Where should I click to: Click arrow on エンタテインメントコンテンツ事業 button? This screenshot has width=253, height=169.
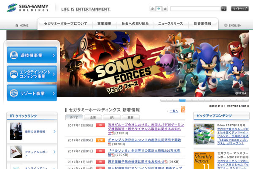tap(54, 74)
